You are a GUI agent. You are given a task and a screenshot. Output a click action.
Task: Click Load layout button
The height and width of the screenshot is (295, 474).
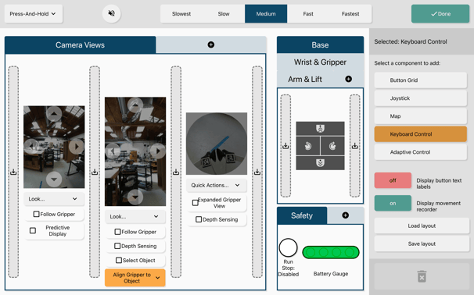point(422,226)
